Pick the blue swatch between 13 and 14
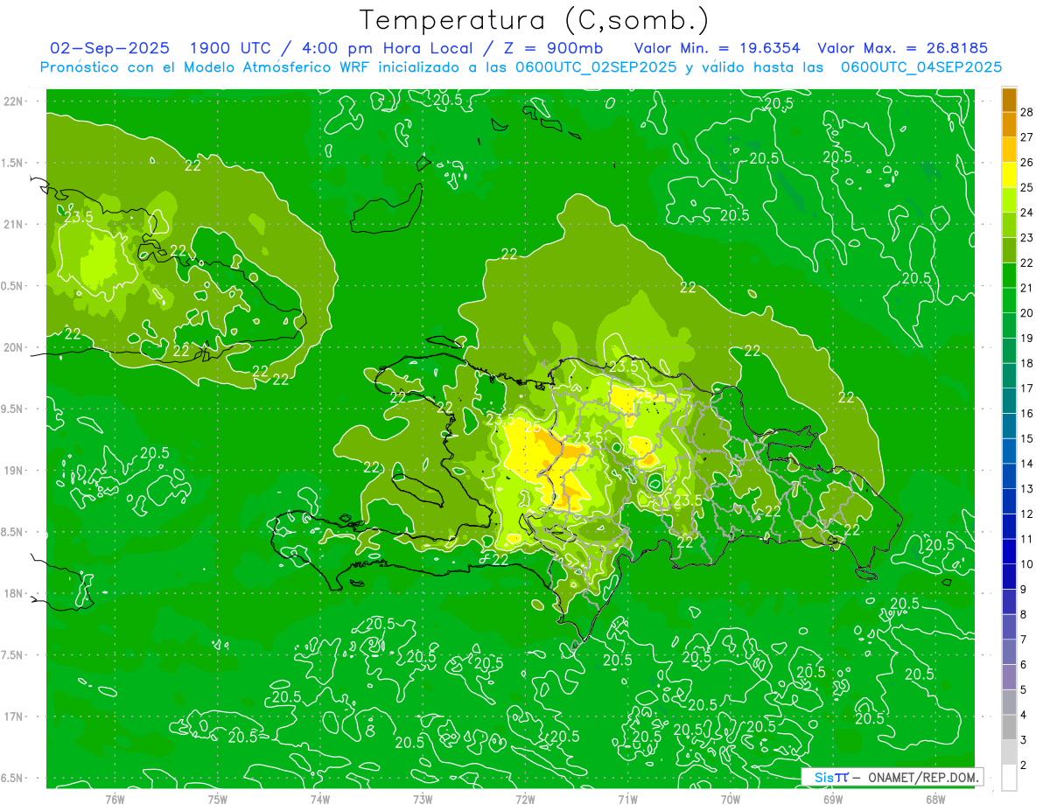Viewport: 1050px width, 811px height. 1009,476
